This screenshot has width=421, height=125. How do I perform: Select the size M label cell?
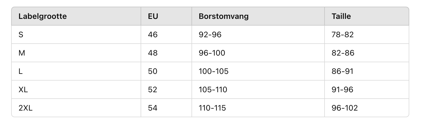pyautogui.click(x=22, y=53)
